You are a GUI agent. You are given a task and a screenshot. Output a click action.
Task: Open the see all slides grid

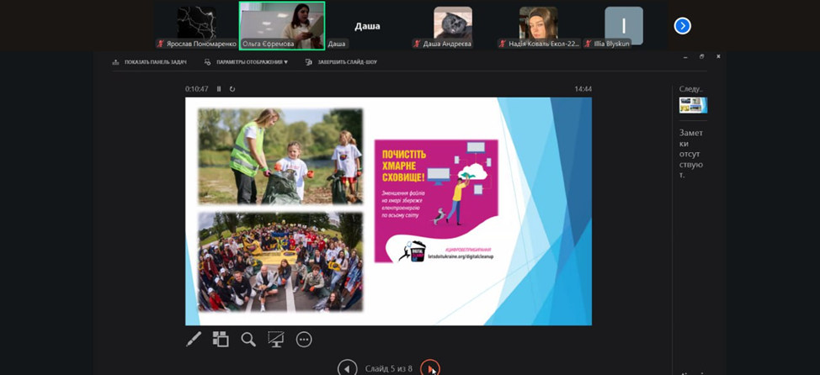[x=221, y=340]
